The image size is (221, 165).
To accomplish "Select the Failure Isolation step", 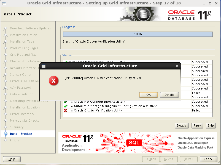I will [21, 94].
